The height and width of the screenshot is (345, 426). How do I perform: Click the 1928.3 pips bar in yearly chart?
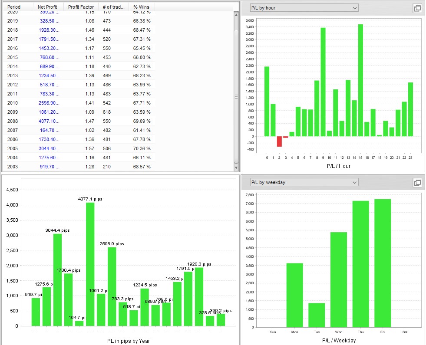pos(199,297)
